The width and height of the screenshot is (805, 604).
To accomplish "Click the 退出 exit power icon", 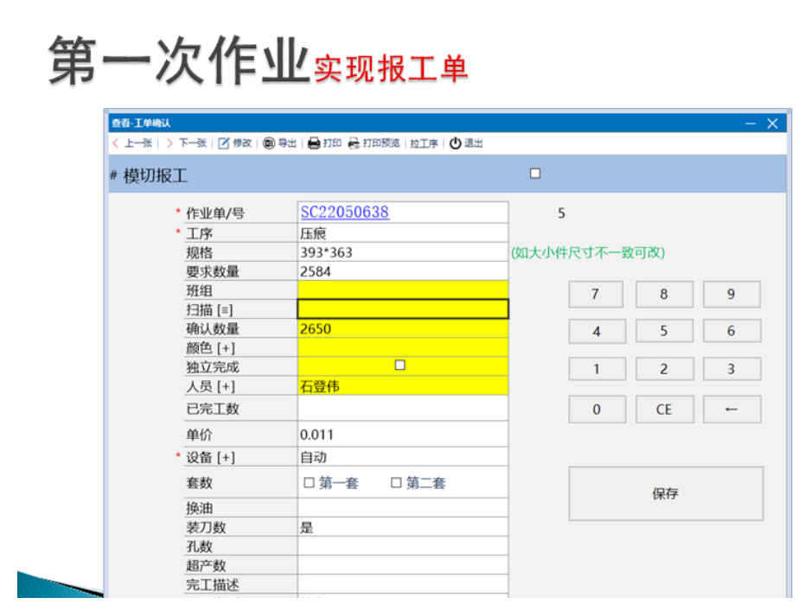I will click(456, 143).
